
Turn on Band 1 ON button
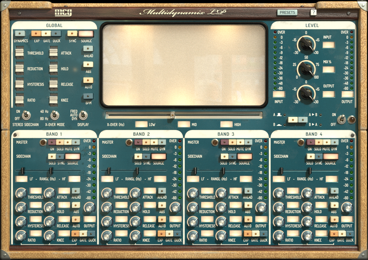pos(52,142)
